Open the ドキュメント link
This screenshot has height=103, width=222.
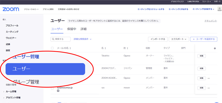click(211, 21)
